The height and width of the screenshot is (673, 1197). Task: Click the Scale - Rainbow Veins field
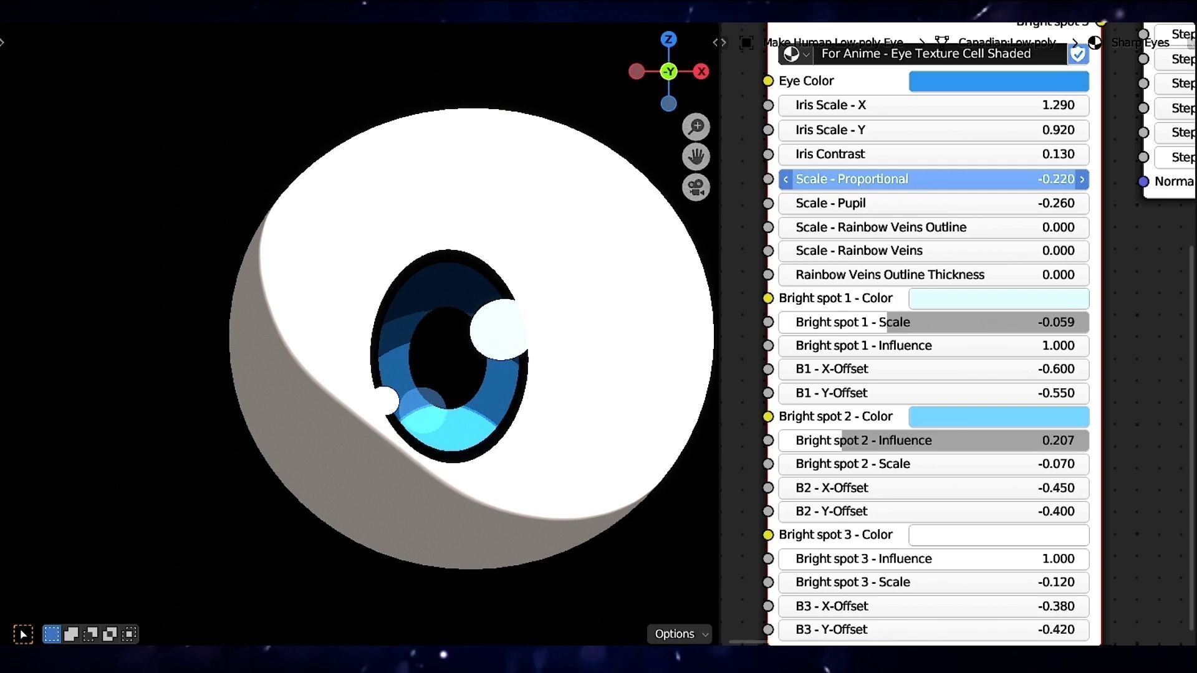[934, 251]
